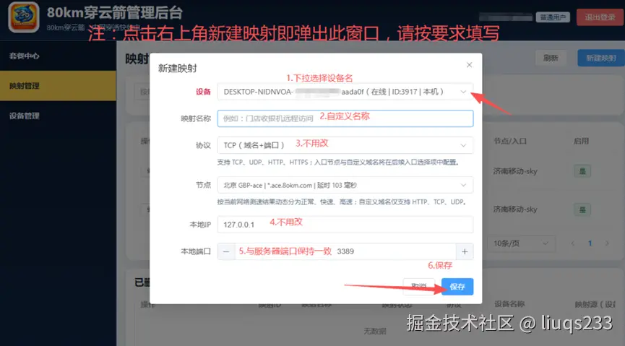
Task: Select 映射管理 in the sidebar
Action: 59,86
